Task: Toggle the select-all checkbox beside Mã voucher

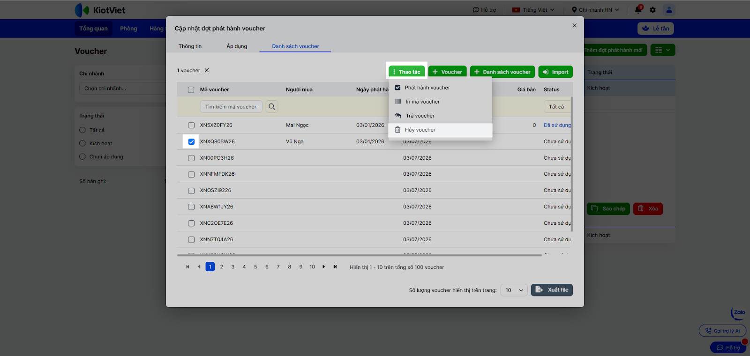Action: click(x=191, y=90)
